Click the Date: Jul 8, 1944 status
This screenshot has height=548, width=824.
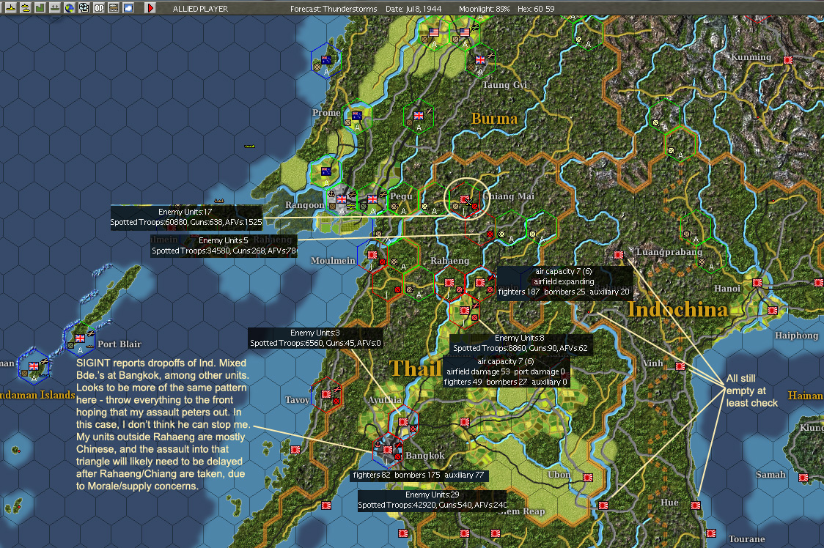click(413, 9)
